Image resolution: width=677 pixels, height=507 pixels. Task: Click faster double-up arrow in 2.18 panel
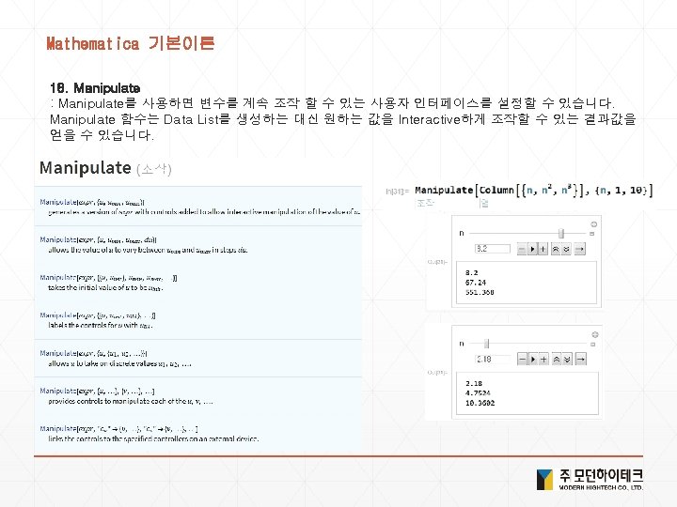pos(557,359)
